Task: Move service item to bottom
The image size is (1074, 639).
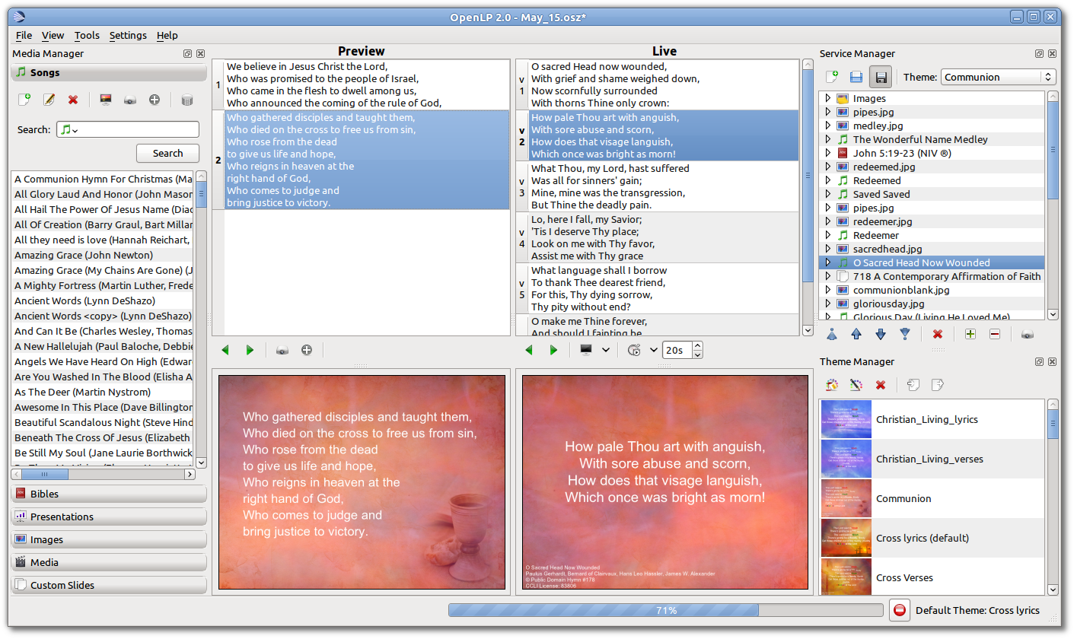Action: [905, 334]
